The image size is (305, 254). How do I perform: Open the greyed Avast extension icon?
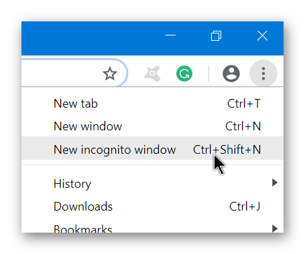[x=152, y=74]
